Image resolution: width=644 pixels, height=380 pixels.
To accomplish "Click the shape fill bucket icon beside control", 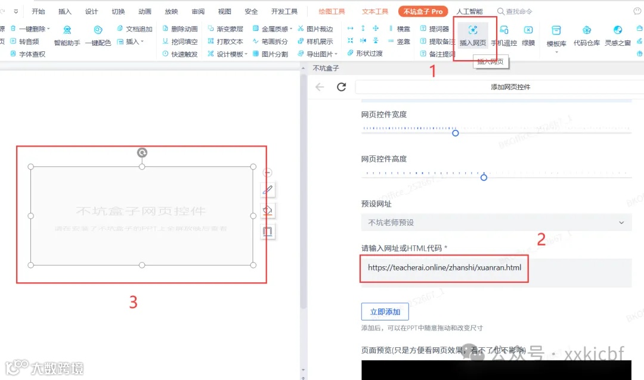I will [x=267, y=210].
